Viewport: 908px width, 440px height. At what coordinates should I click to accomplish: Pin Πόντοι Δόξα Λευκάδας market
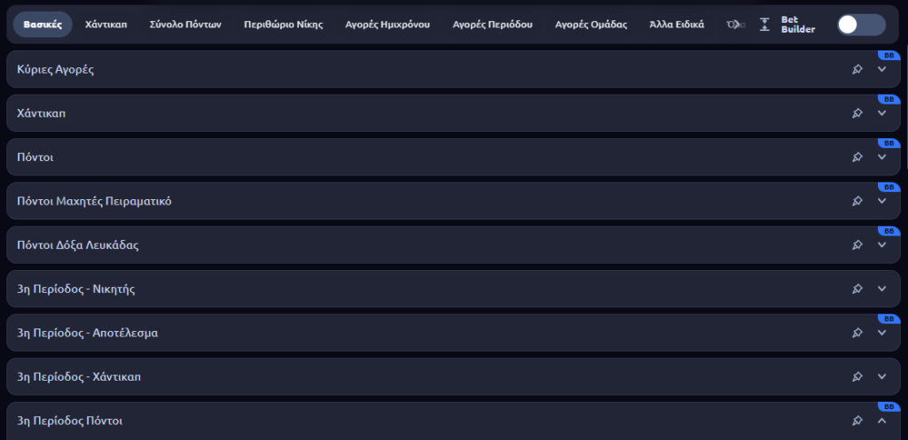click(x=857, y=245)
